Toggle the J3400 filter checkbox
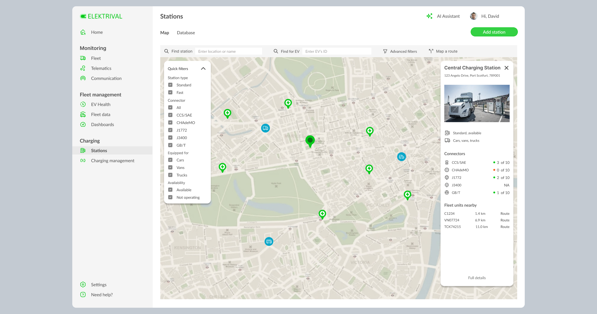 click(170, 138)
